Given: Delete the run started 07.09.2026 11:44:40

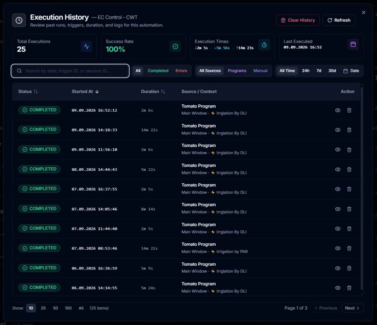Looking at the screenshot, I should [x=349, y=229].
